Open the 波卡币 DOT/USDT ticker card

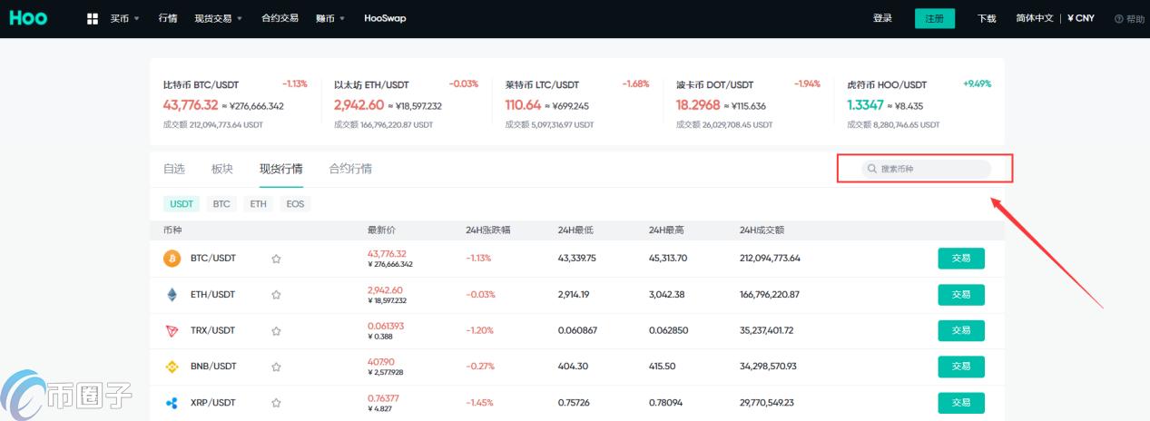748,103
